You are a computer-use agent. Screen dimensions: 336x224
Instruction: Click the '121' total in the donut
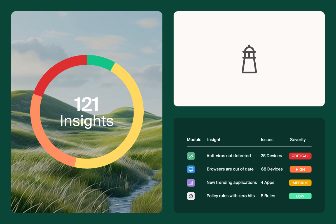tap(87, 105)
